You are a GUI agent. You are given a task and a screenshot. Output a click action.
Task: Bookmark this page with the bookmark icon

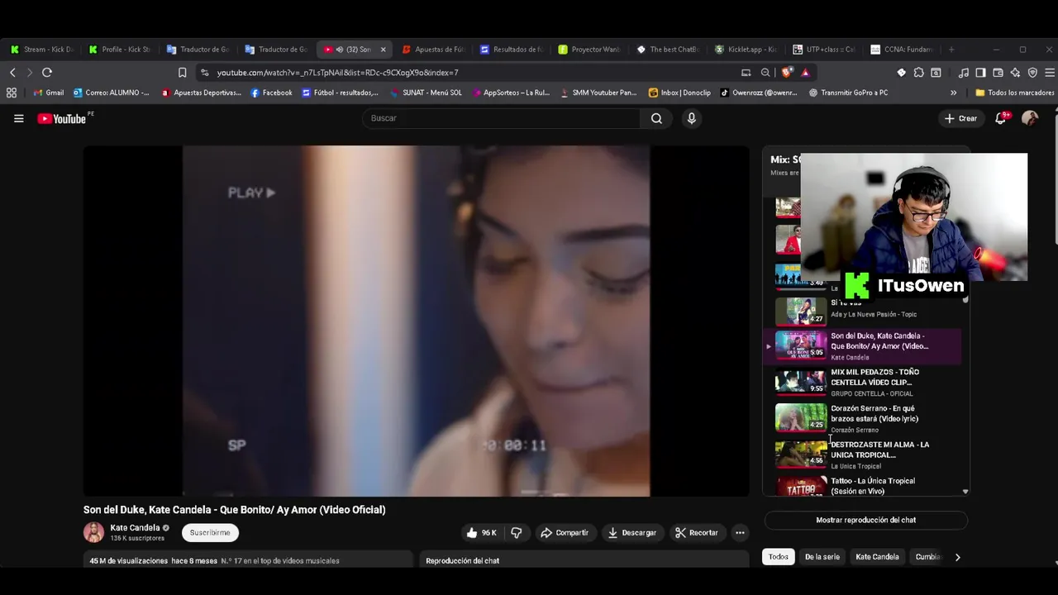[183, 73]
